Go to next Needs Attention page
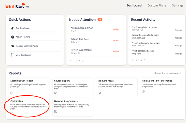 coord(83,61)
